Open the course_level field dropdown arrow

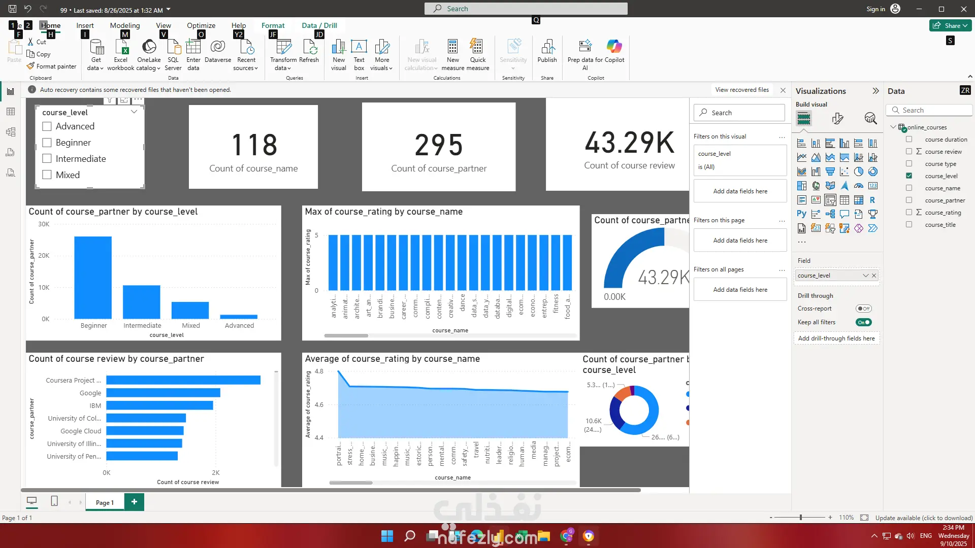pos(865,276)
